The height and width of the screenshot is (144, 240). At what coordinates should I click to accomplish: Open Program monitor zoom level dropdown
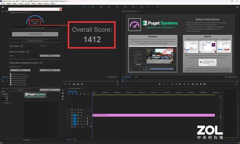[x=139, y=77]
